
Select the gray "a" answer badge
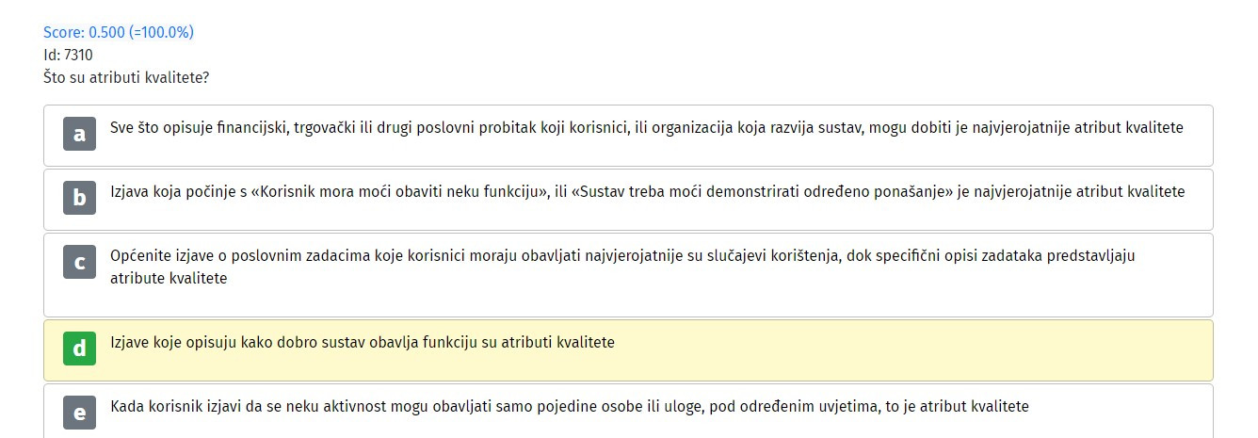tap(79, 134)
